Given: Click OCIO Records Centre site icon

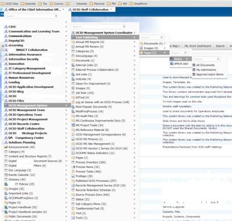Looking at the screenshot, I should (x=6, y=124).
